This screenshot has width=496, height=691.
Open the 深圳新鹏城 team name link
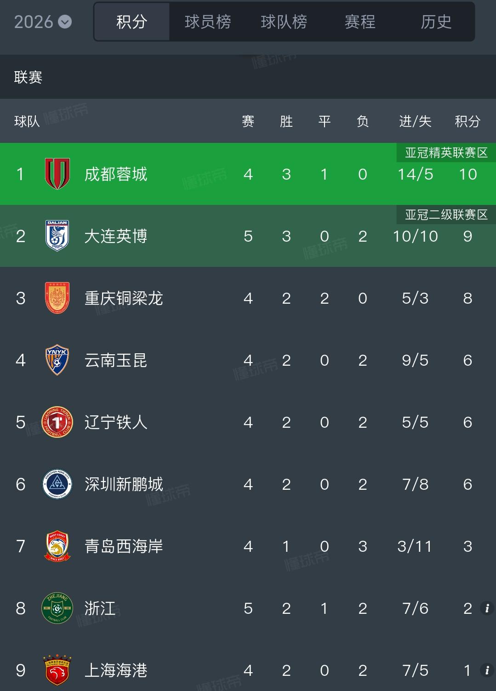tap(124, 484)
